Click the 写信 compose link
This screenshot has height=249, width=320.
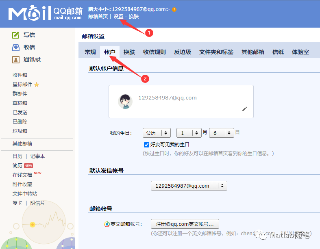pos(29,35)
